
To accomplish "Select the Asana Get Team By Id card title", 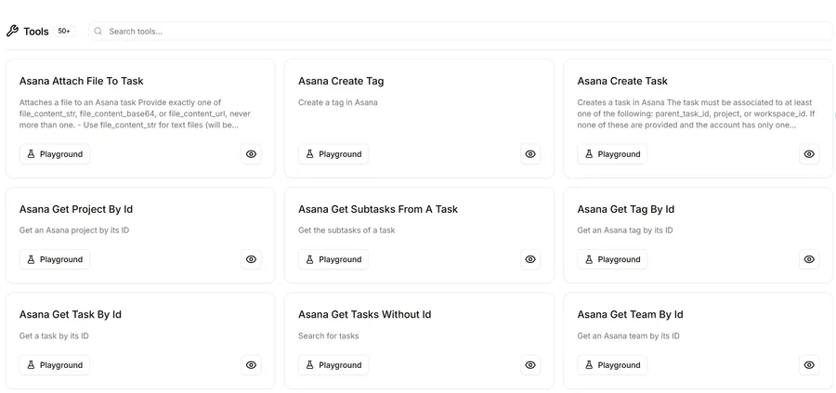I will [630, 315].
